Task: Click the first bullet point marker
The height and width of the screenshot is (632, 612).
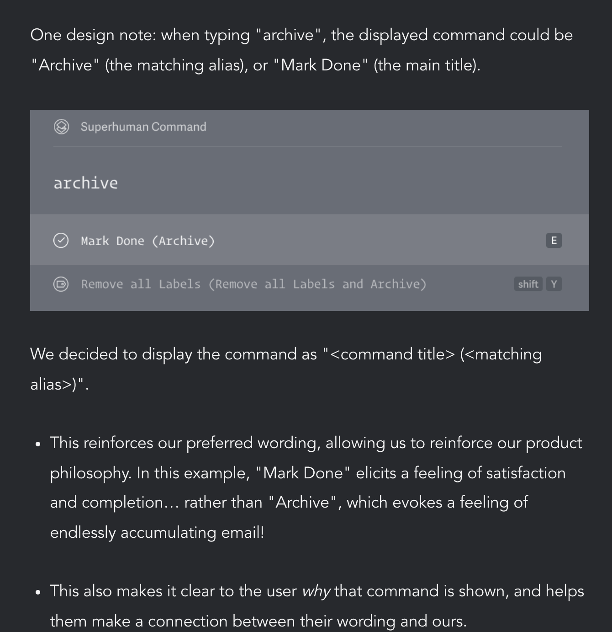Action: pos(38,444)
